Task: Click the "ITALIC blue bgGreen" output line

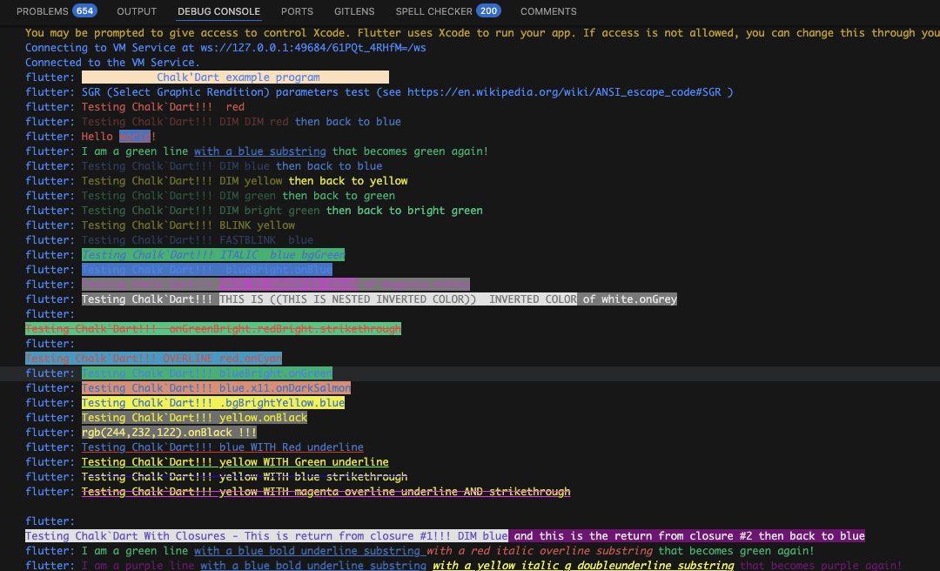Action: point(213,255)
